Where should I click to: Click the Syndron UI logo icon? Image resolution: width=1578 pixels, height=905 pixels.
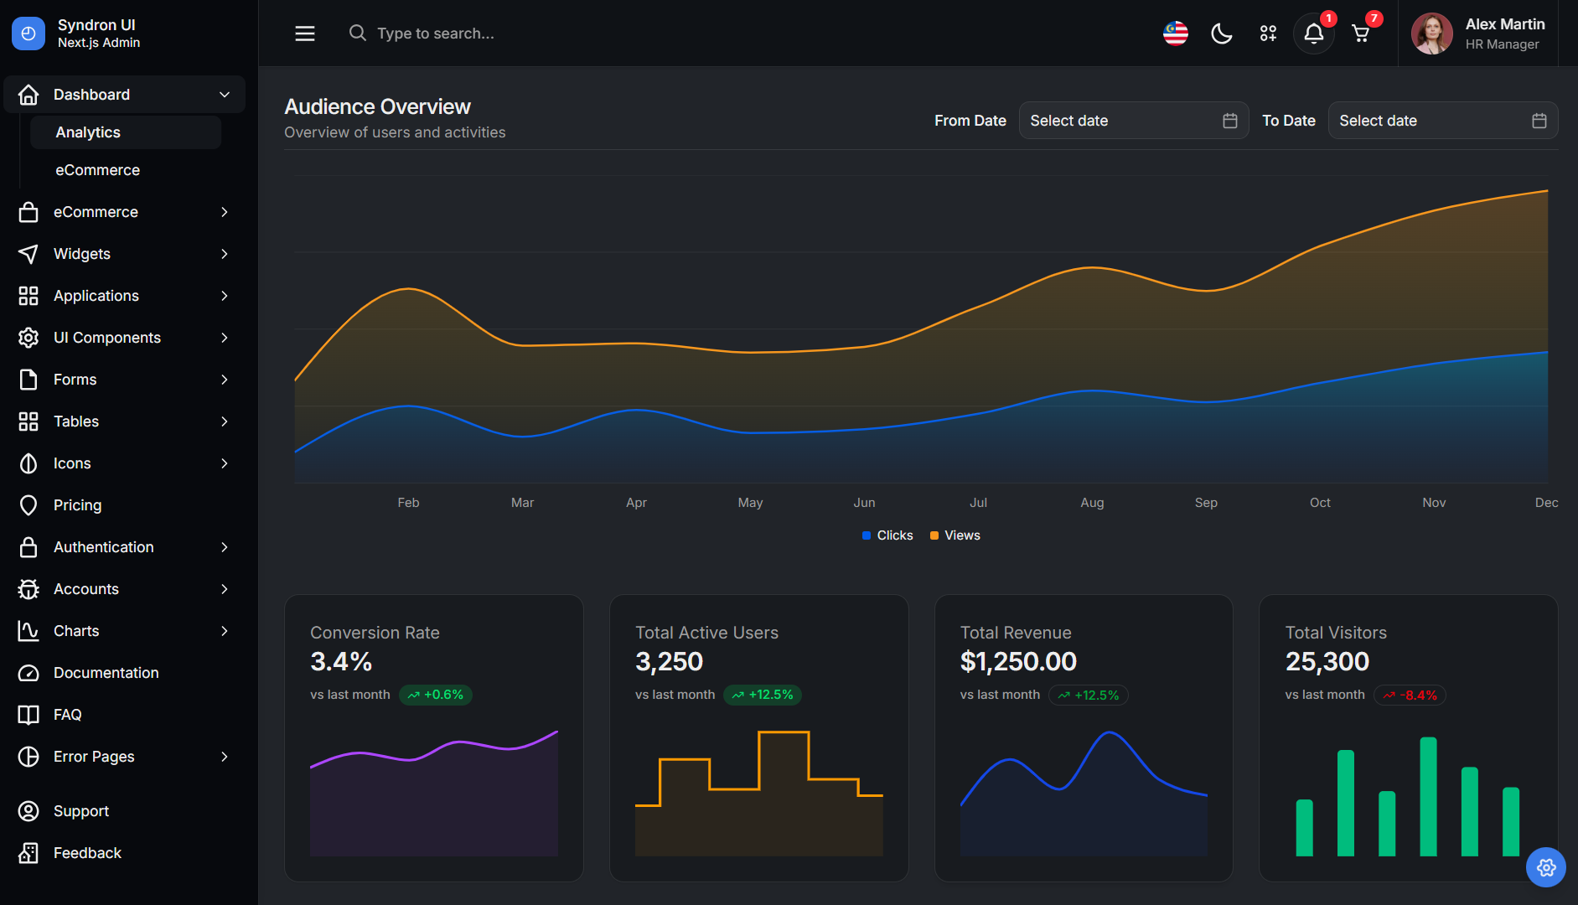pos(28,34)
